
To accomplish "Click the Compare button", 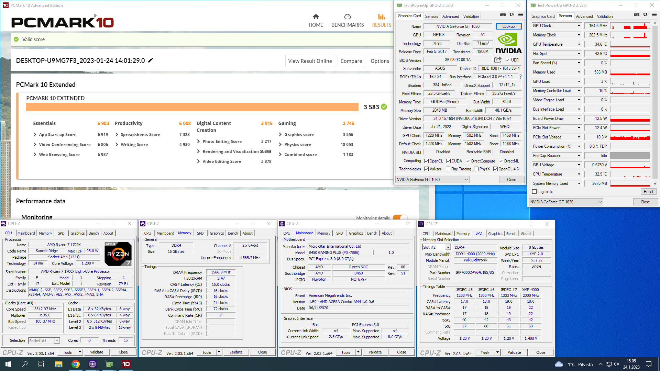I will pos(351,61).
